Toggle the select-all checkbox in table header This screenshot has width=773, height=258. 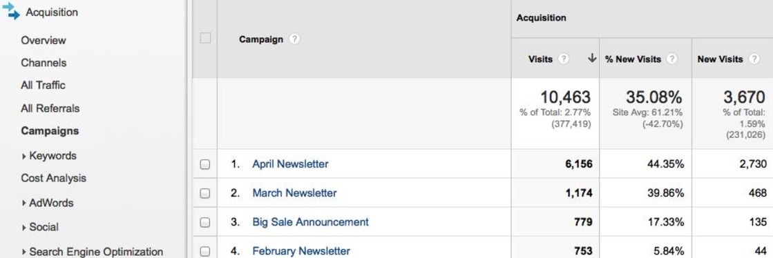(205, 38)
